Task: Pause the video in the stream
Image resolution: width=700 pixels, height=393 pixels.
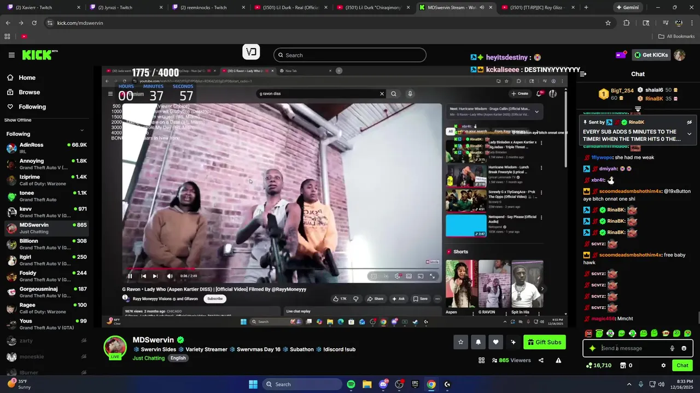Action: pyautogui.click(x=130, y=276)
